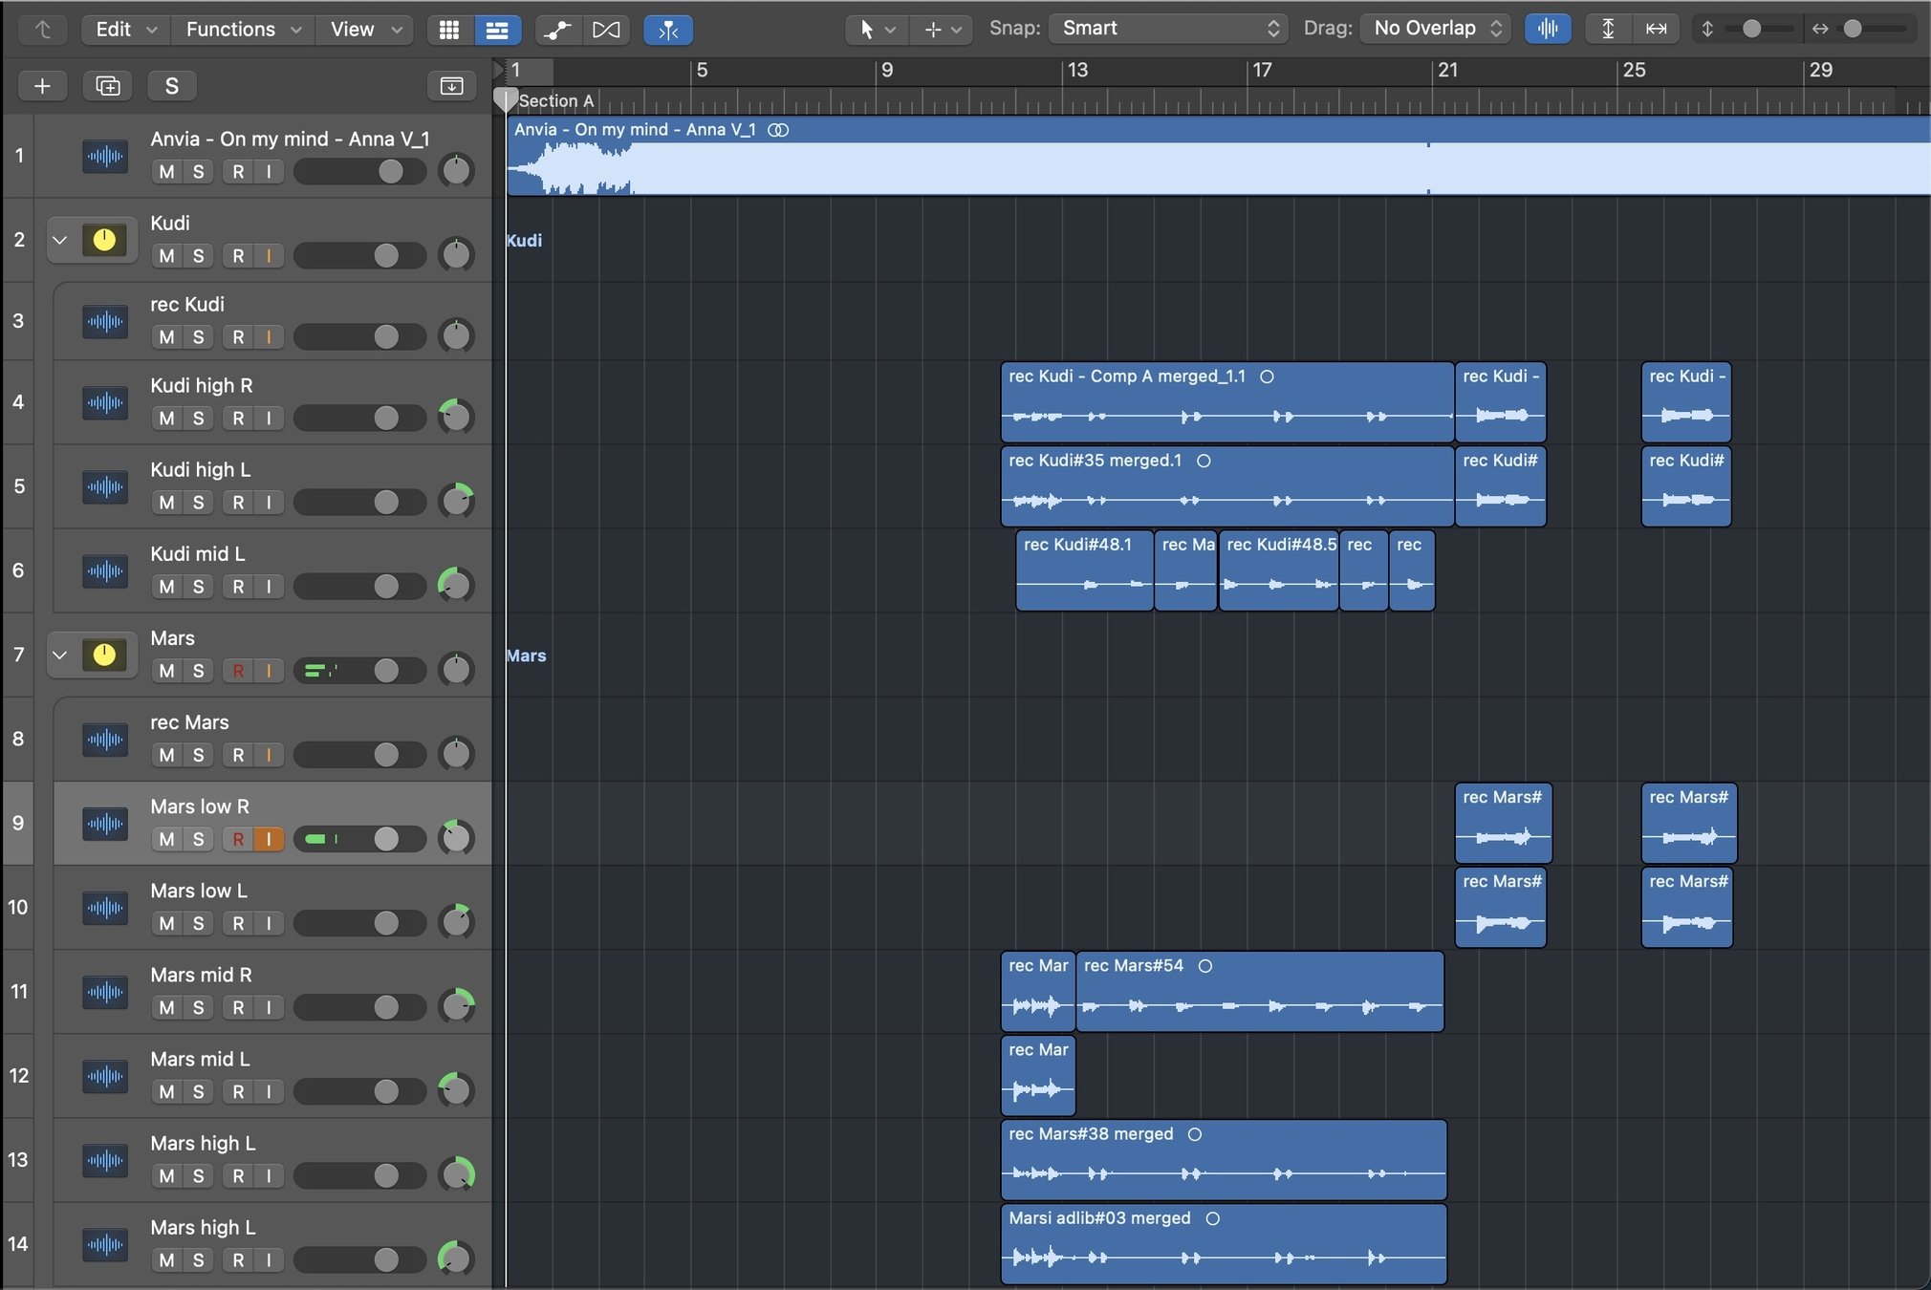Collapse the Kudi track stack
This screenshot has height=1290, width=1931.
point(60,240)
